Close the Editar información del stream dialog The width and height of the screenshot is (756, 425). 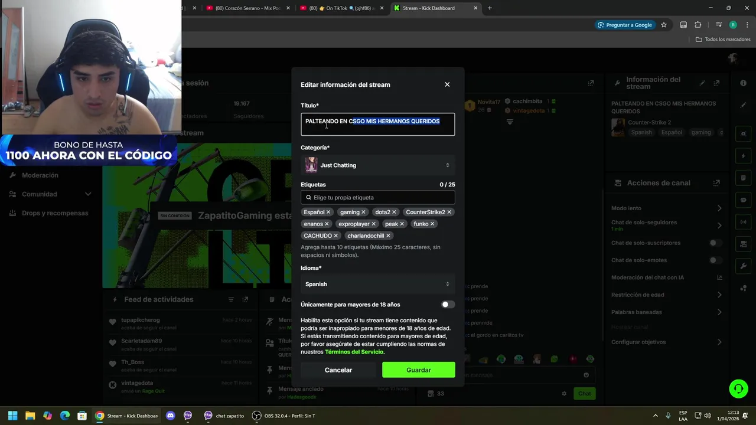pyautogui.click(x=447, y=84)
